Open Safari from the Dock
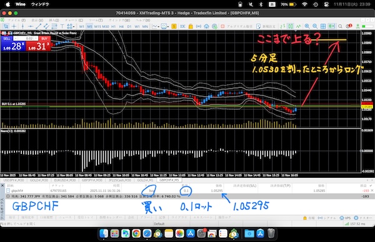 coord(147,233)
